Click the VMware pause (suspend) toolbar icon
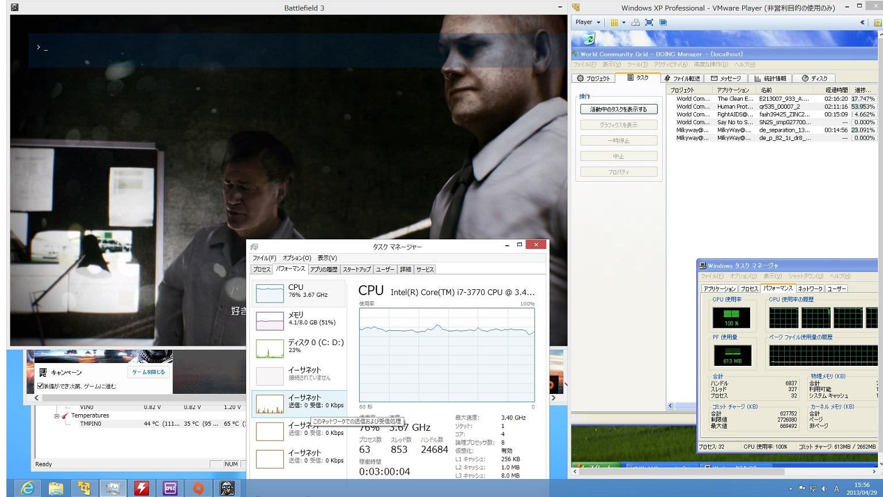Image resolution: width=883 pixels, height=497 pixels. [x=614, y=22]
